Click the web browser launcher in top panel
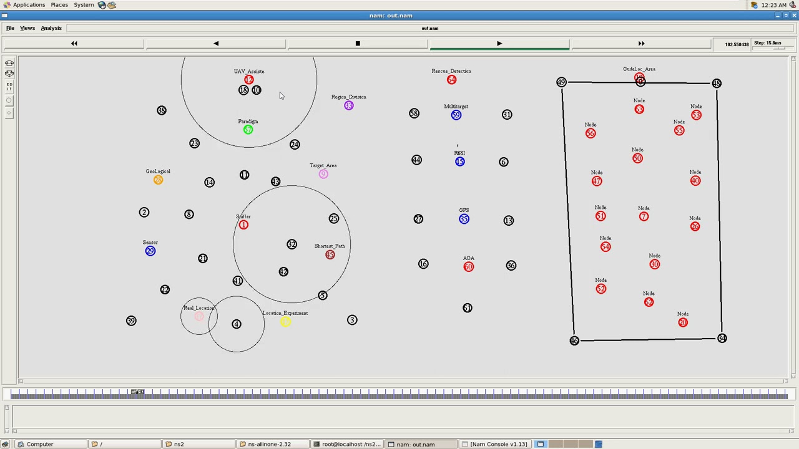The width and height of the screenshot is (799, 449). [x=102, y=5]
